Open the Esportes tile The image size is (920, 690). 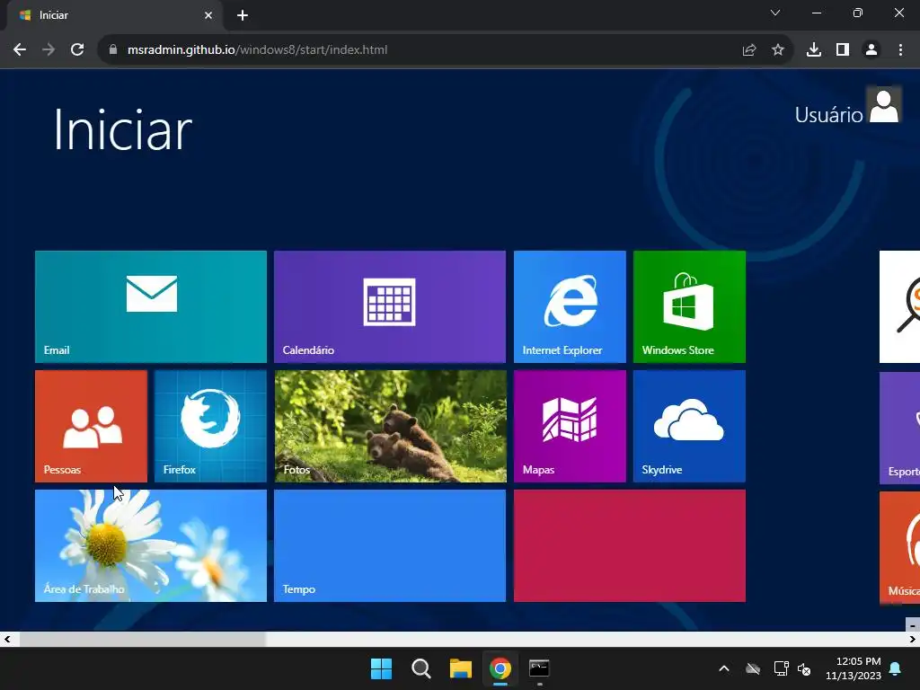(900, 429)
